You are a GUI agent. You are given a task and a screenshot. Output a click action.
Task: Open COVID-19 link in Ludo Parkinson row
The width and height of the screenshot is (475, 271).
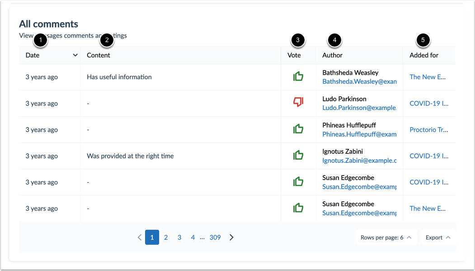click(x=429, y=103)
